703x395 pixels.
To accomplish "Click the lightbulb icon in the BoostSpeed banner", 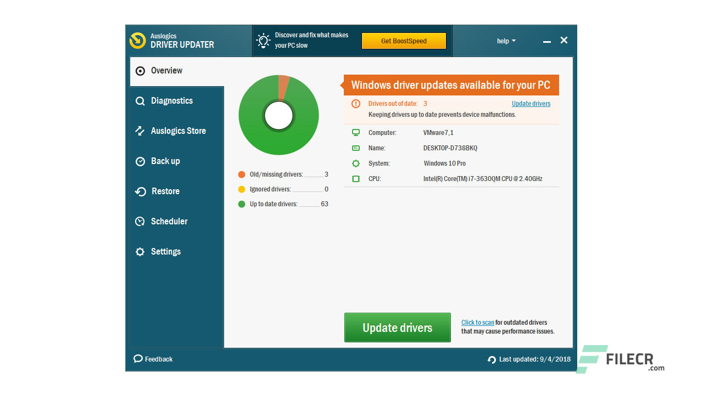I will (x=264, y=40).
